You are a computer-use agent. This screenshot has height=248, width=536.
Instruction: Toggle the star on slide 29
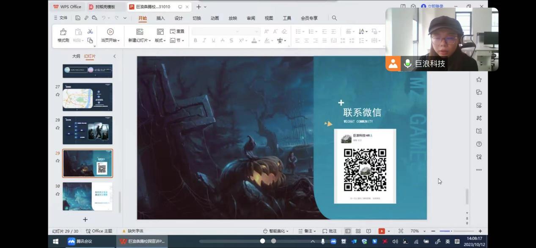point(58,161)
